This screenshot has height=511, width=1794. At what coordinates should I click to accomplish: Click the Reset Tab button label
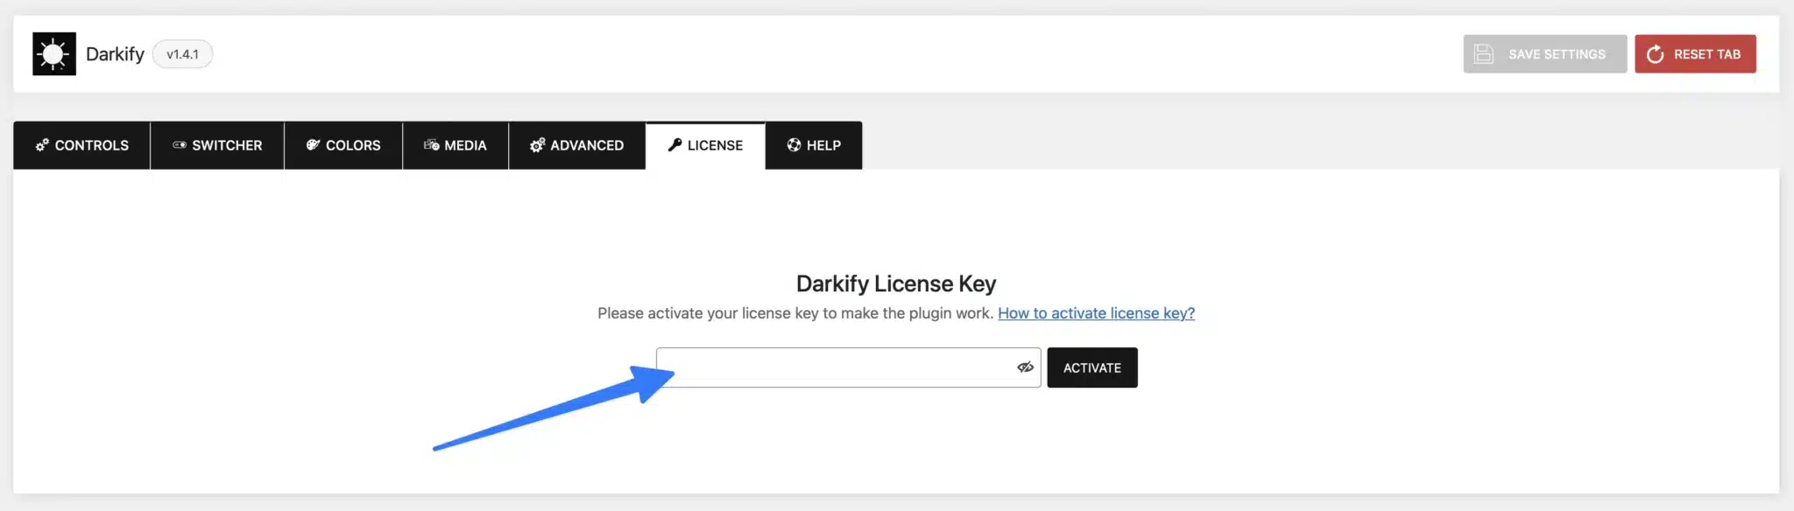tap(1706, 54)
